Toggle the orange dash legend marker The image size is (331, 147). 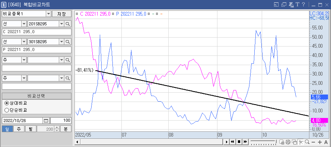click(157, 14)
